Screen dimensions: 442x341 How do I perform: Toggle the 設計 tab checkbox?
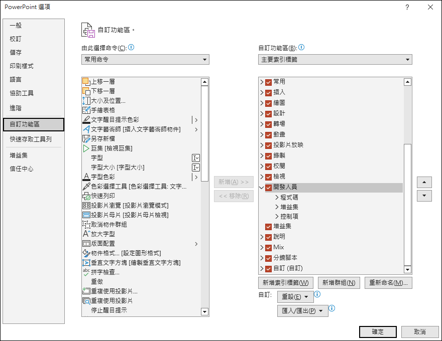pyautogui.click(x=268, y=114)
